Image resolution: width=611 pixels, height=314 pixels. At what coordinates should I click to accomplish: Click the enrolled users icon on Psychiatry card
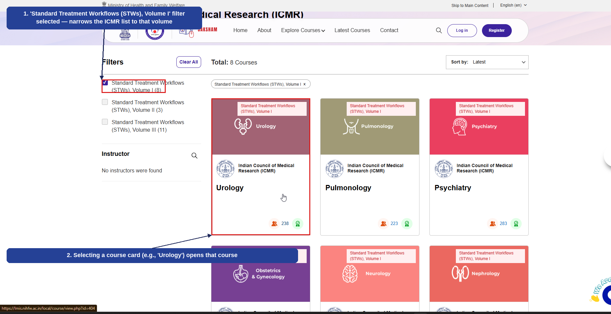click(493, 224)
